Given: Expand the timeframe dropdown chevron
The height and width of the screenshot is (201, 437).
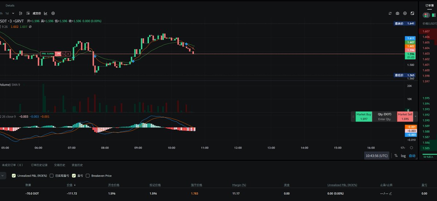Looking at the screenshot, I should click(x=13, y=13).
